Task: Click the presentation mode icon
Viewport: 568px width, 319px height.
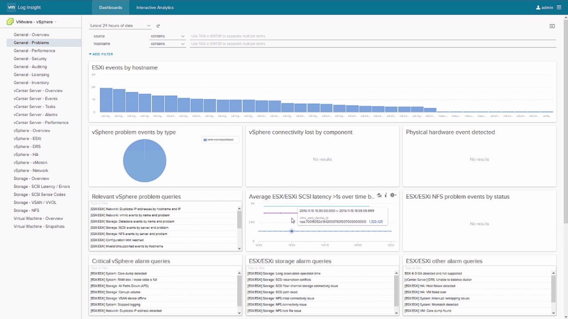Action: (x=552, y=26)
